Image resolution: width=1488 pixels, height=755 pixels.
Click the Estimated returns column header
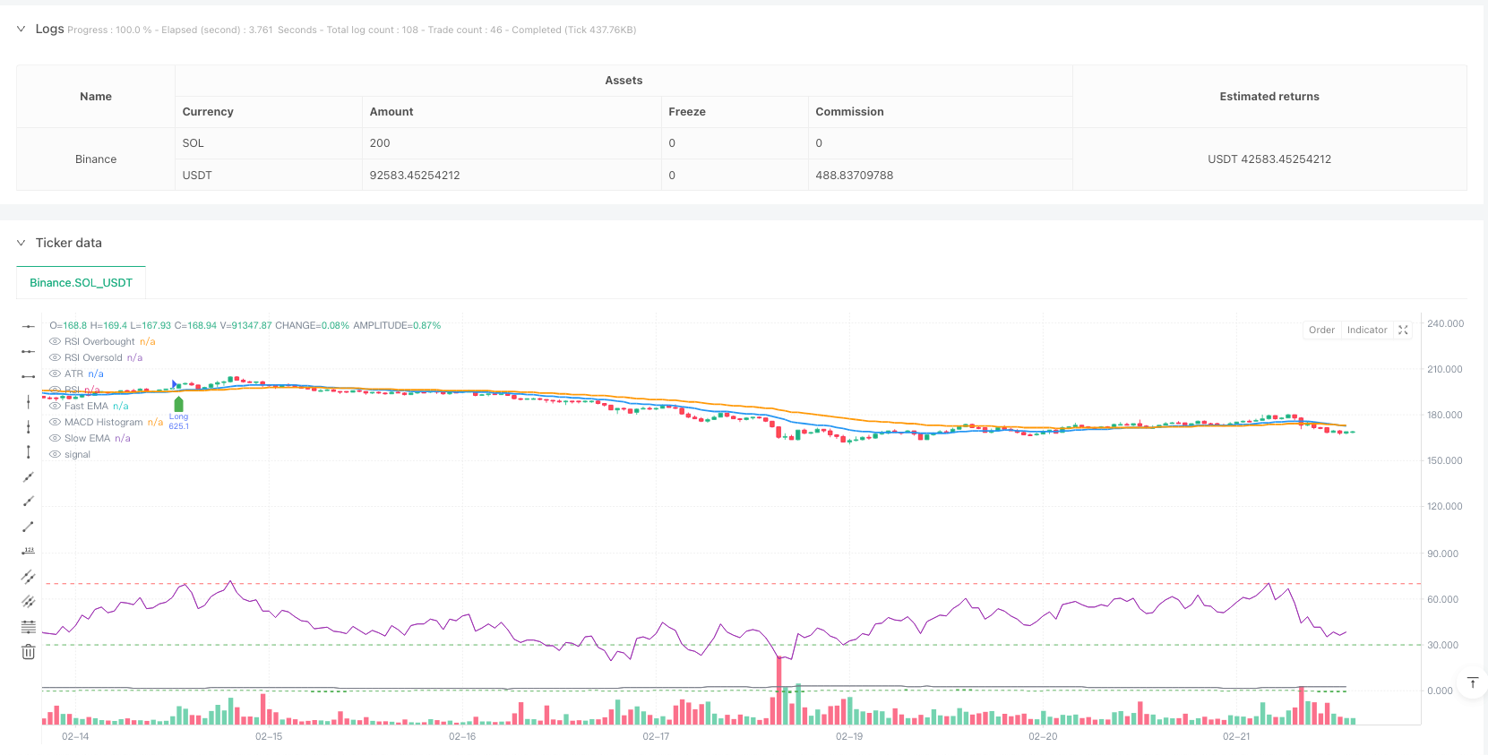pos(1269,97)
